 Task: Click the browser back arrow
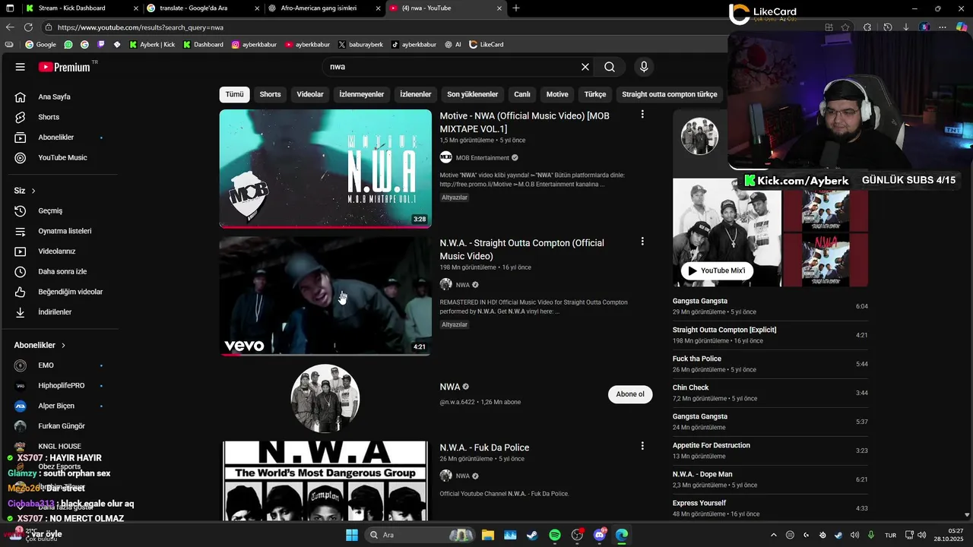pyautogui.click(x=10, y=27)
